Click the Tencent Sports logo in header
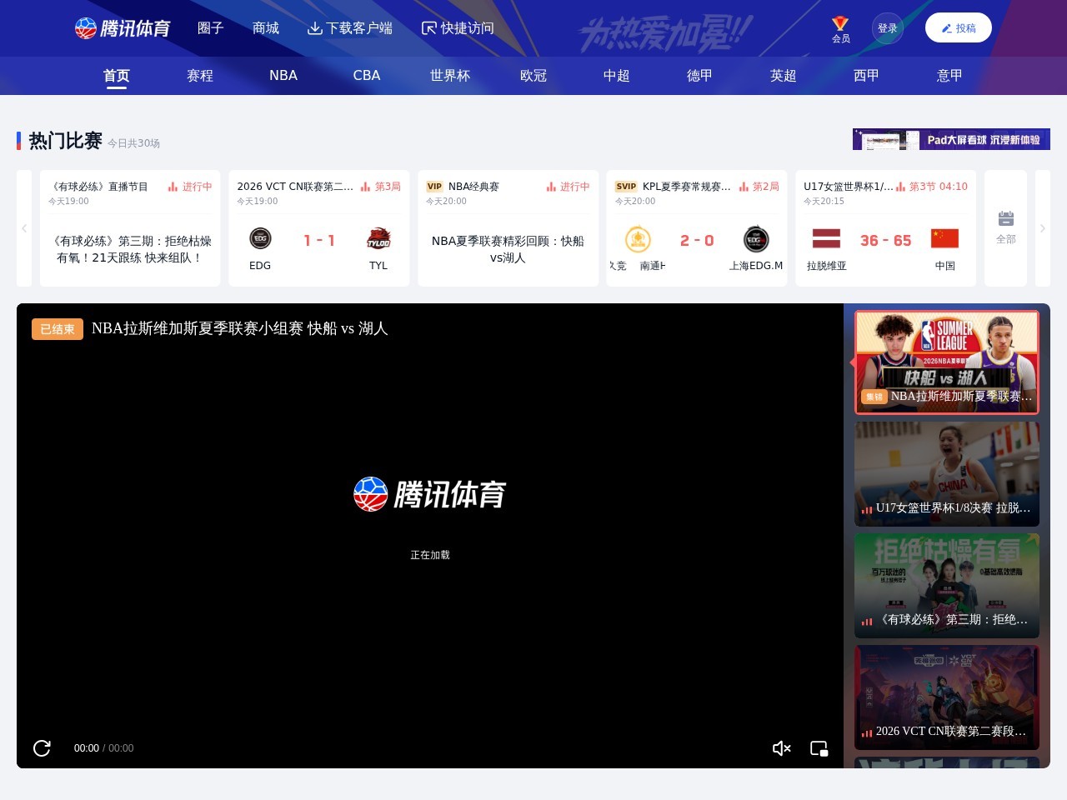 (x=123, y=28)
